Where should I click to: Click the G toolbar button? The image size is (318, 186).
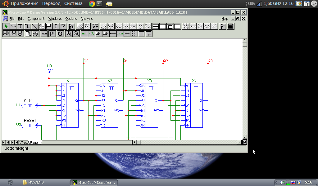coord(60,33)
